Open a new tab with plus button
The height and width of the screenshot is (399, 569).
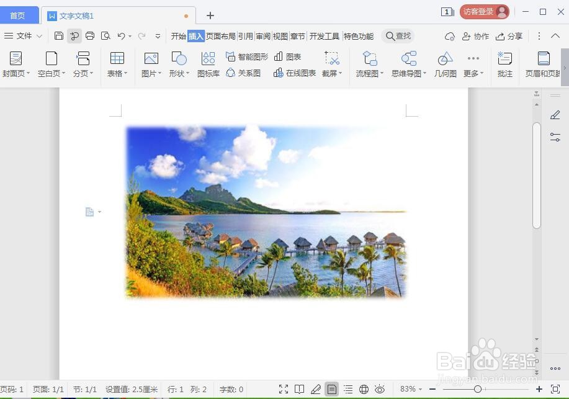(x=210, y=16)
